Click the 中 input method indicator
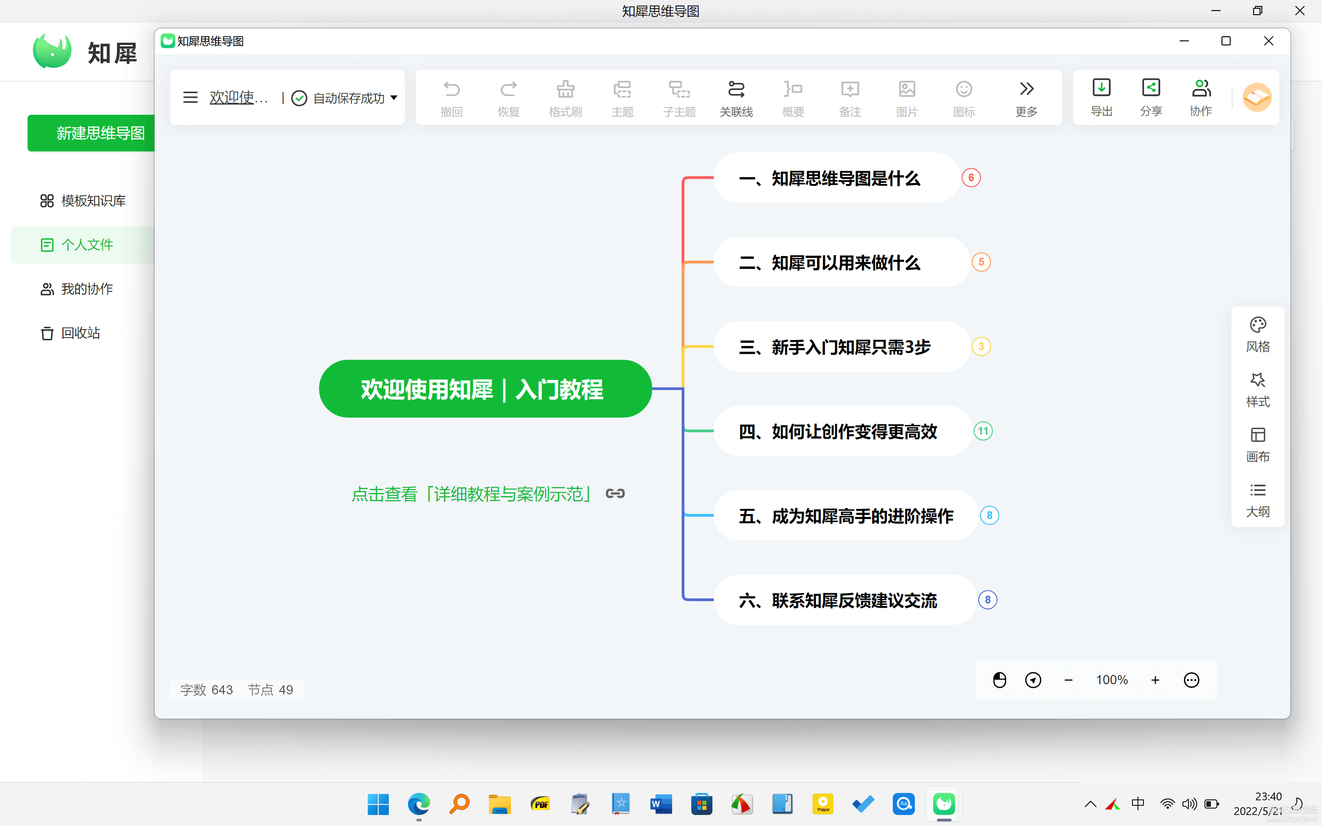1322x826 pixels. point(1138,804)
